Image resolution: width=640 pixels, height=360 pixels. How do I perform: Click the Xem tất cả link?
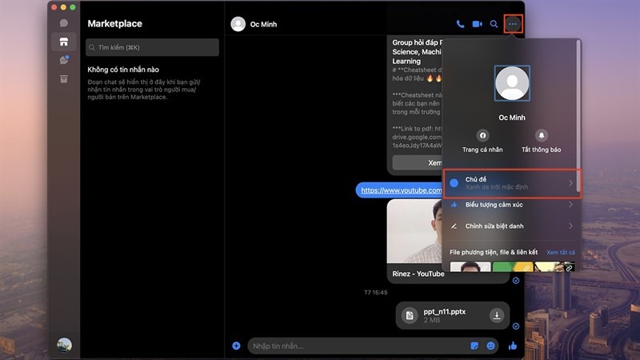tap(560, 252)
